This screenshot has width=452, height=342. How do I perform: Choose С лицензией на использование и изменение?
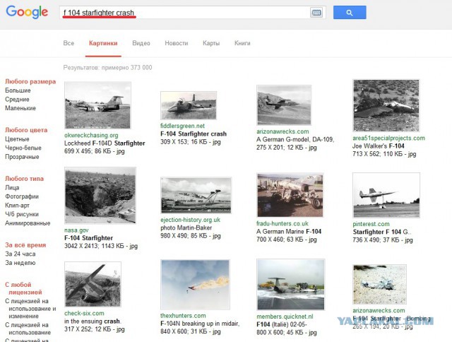[x=30, y=309]
